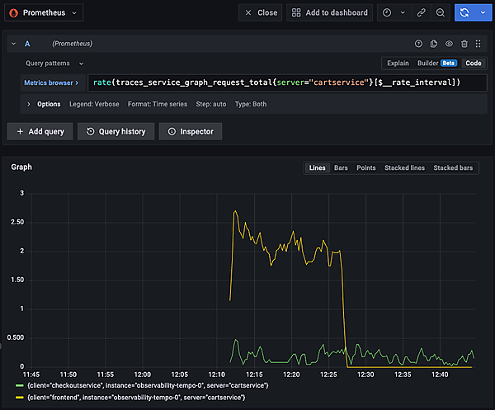
Task: Copy the shortened link icon
Action: tap(422, 13)
